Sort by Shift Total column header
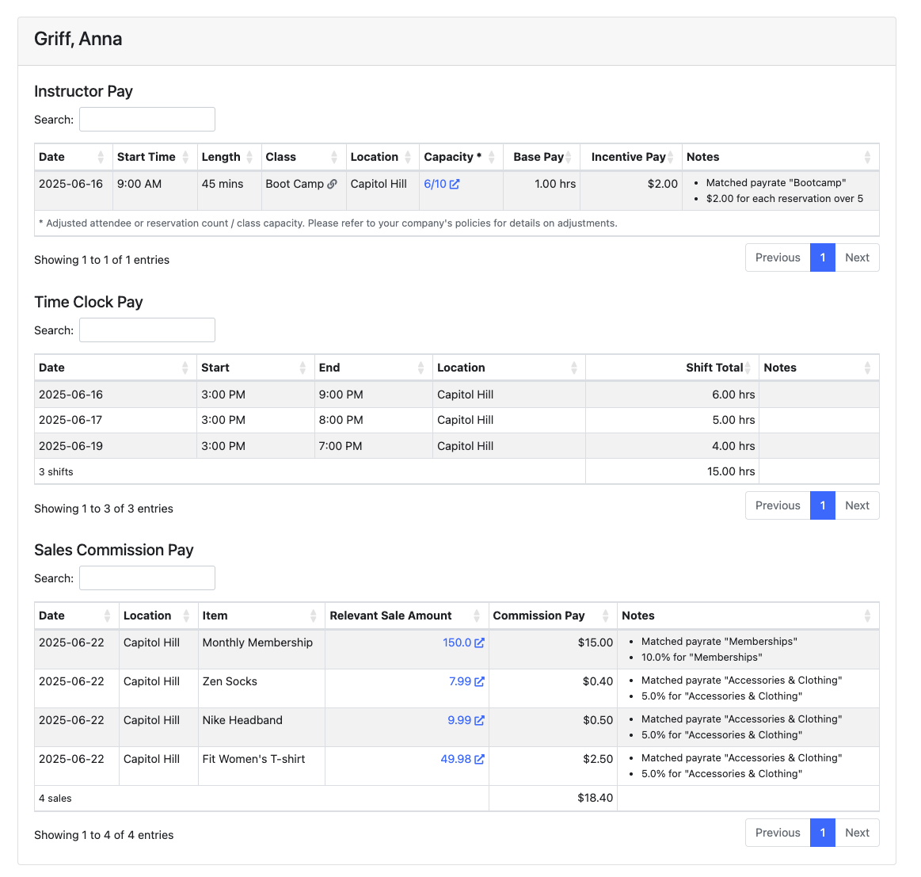This screenshot has width=921, height=877. tap(672, 368)
